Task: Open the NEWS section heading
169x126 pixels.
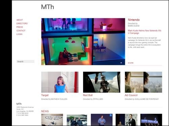Action: click(45, 111)
